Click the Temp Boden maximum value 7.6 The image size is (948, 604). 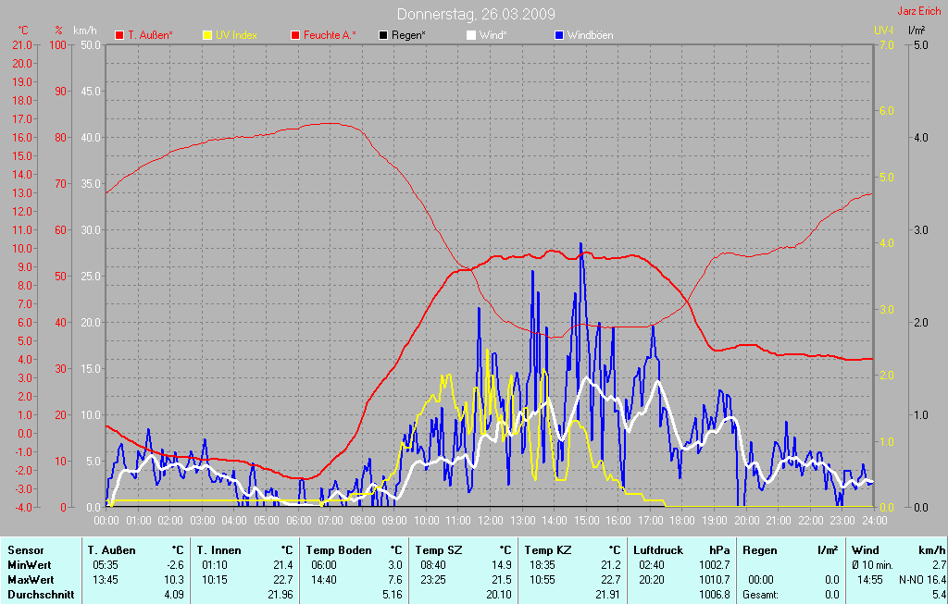pos(394,579)
